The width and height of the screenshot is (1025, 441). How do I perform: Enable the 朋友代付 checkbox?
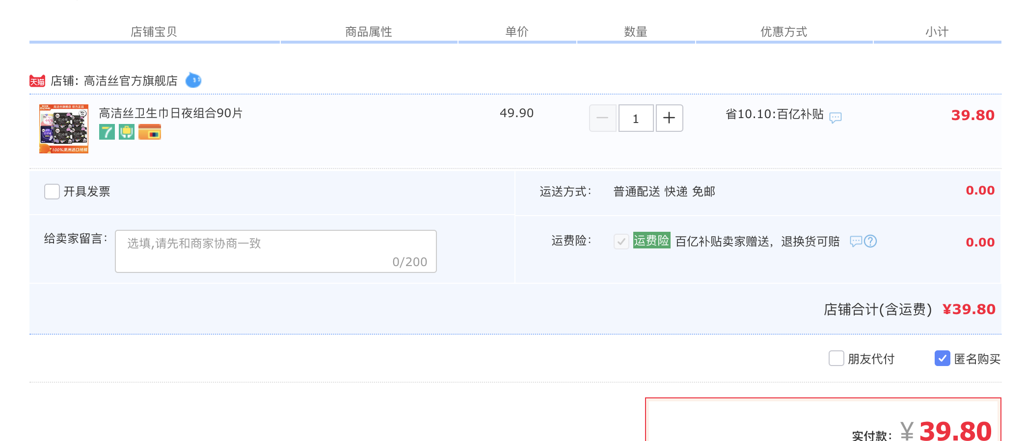pos(836,358)
